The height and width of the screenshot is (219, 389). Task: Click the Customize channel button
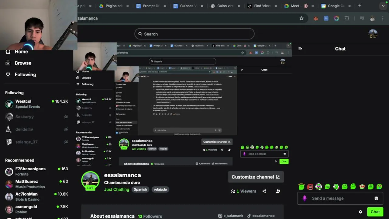(x=256, y=177)
